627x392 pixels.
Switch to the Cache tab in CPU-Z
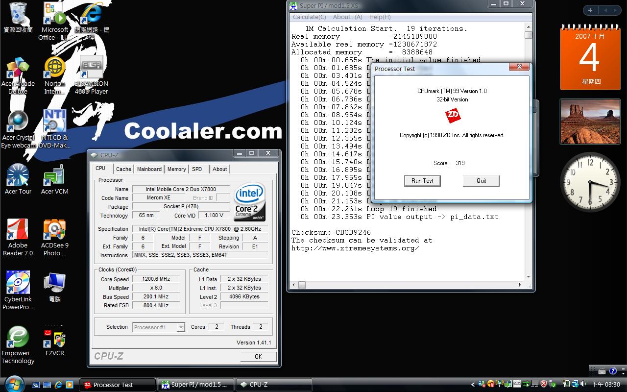click(x=123, y=169)
